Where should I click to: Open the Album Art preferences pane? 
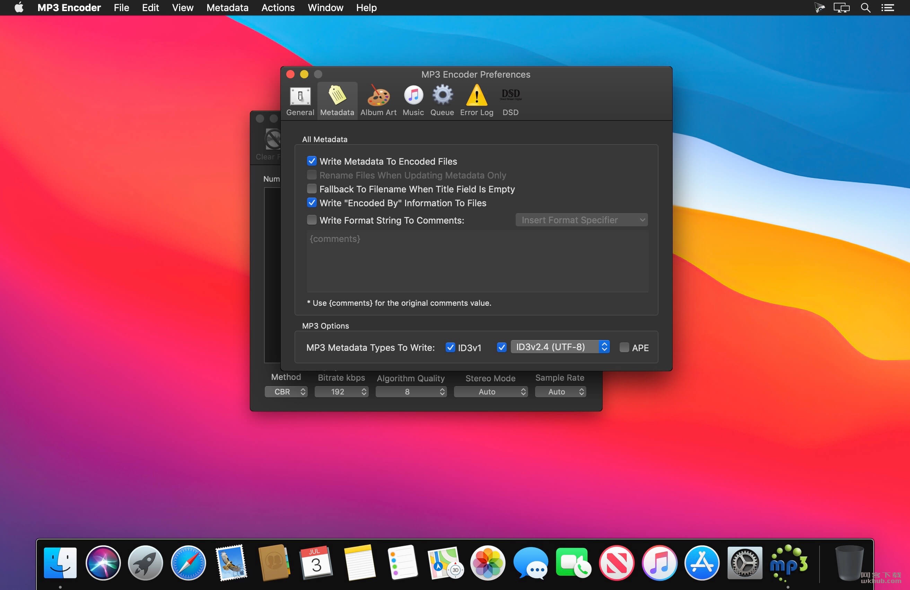coord(378,101)
